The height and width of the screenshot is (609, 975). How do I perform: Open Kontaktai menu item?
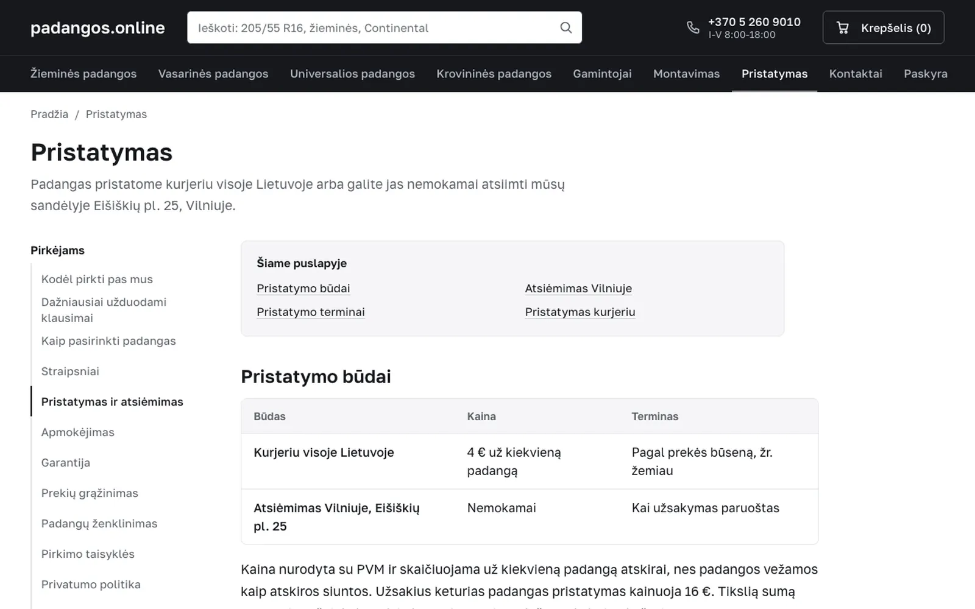[856, 74]
